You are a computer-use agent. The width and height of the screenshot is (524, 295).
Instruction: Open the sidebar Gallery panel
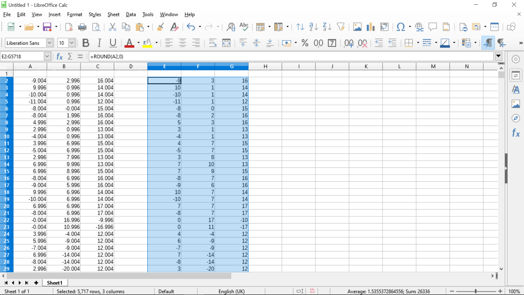point(516,104)
